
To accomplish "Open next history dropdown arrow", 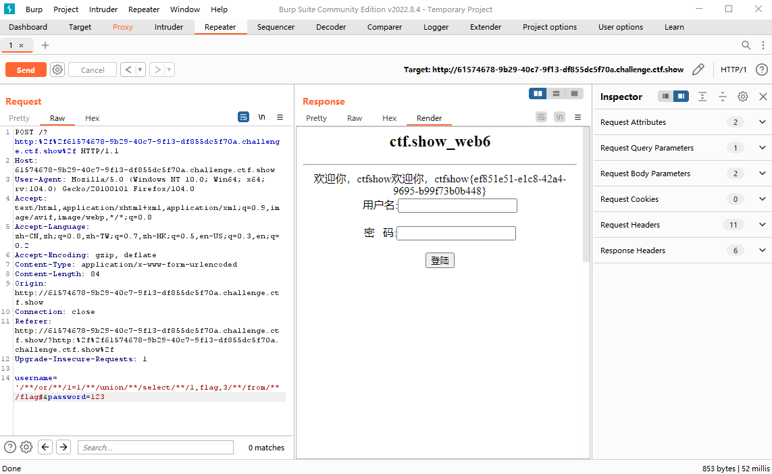I will point(169,70).
